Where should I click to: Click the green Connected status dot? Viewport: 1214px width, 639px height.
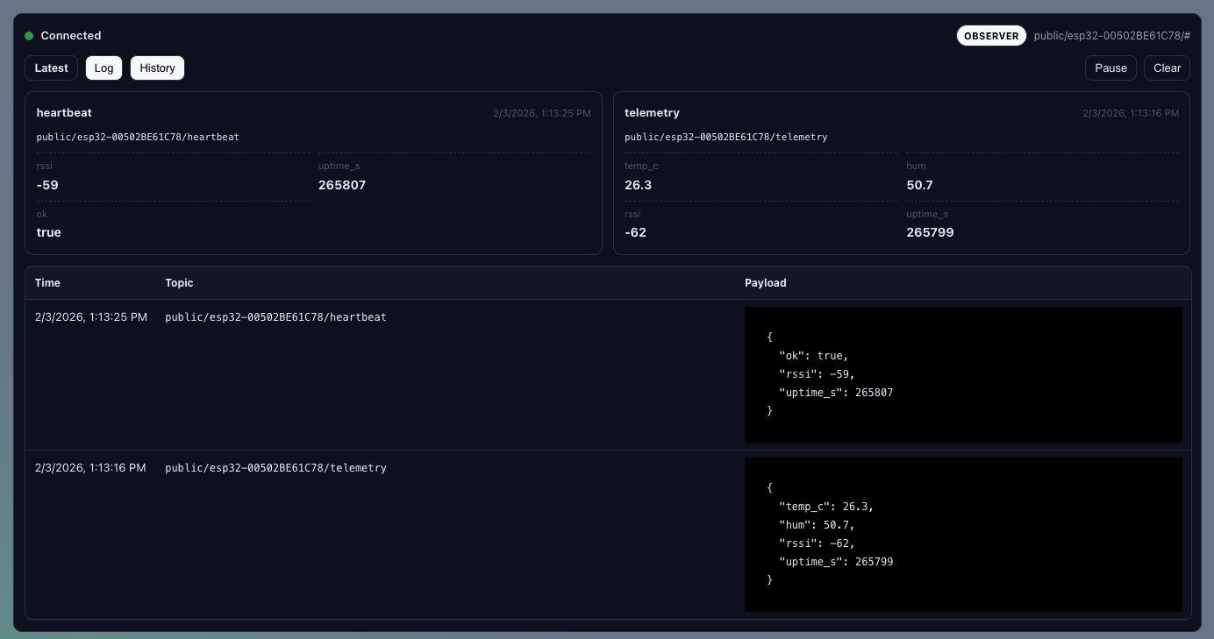29,36
